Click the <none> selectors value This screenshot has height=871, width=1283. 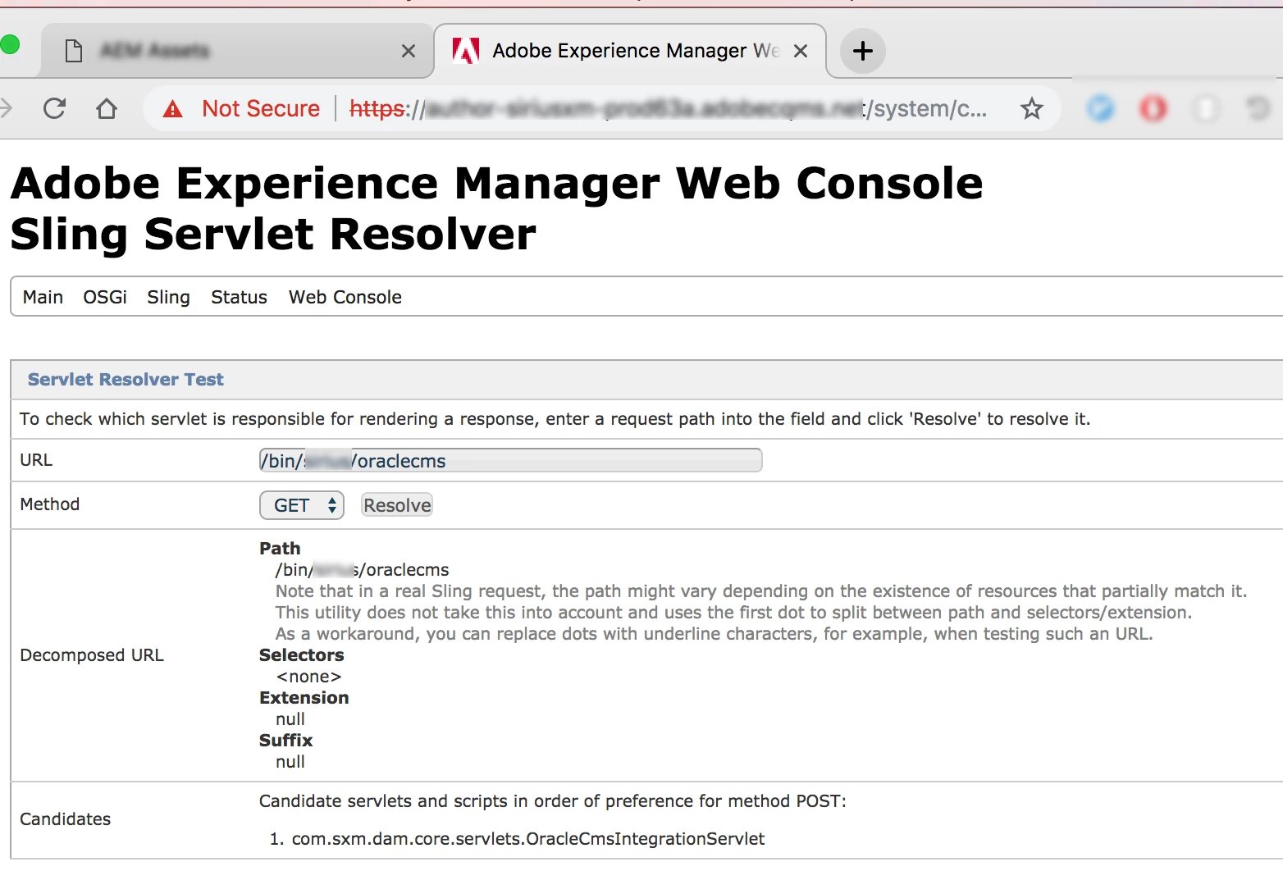pos(308,676)
